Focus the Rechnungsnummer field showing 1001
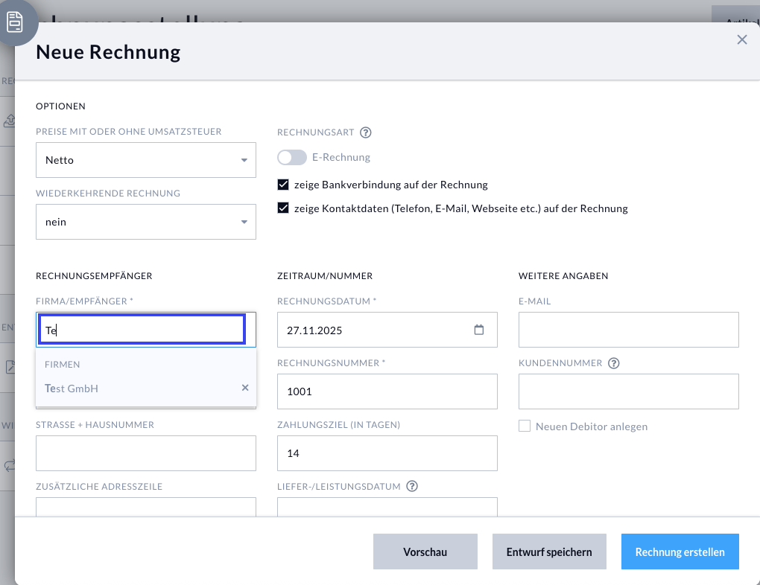 click(387, 391)
